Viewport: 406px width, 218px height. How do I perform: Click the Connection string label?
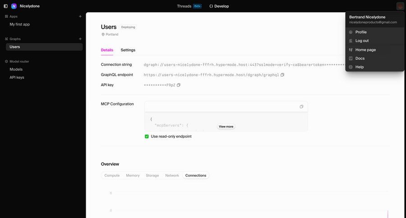coord(116,64)
